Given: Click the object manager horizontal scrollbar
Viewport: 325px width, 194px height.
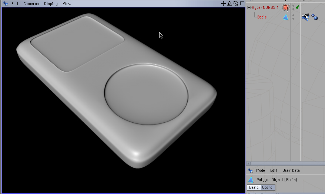Looking at the screenshot, I should click(x=286, y=164).
